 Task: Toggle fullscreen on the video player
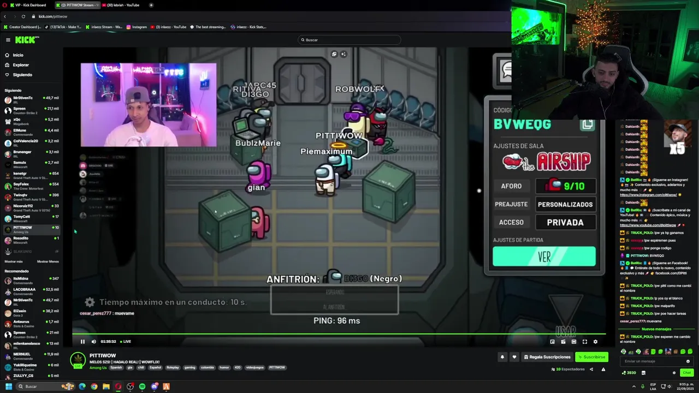tap(584, 342)
